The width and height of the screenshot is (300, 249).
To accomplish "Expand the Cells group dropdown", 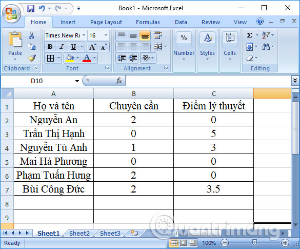I will [x=230, y=60].
